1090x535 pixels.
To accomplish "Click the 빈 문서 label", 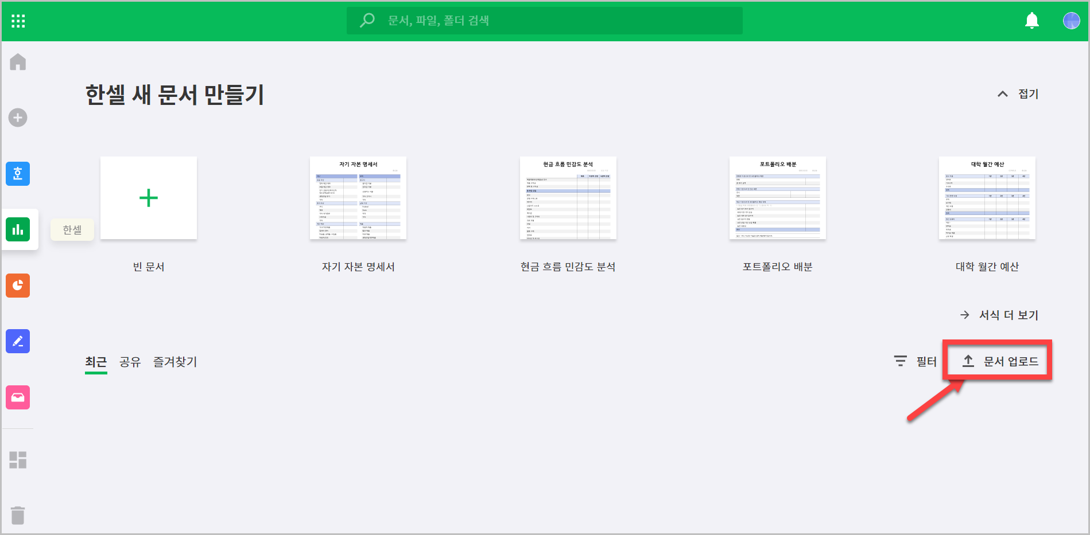I will click(149, 267).
